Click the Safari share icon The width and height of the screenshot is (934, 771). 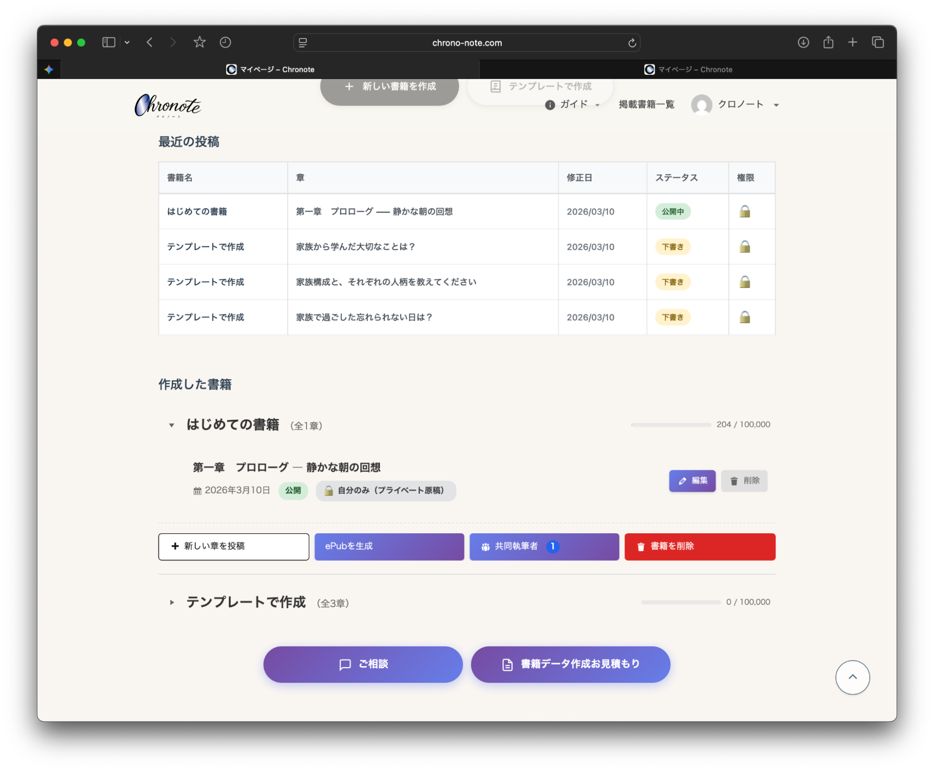pos(828,42)
